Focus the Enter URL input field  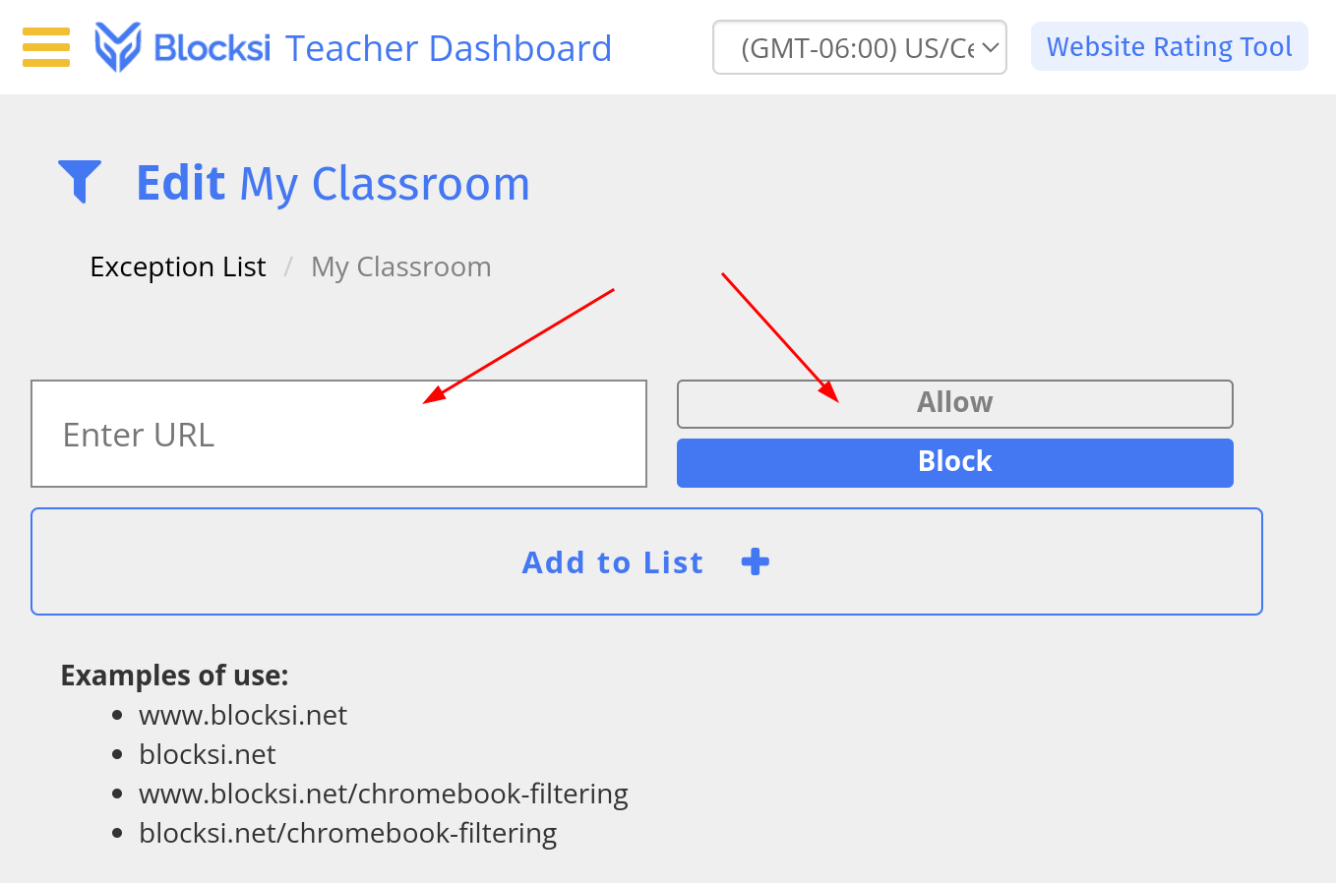click(338, 434)
